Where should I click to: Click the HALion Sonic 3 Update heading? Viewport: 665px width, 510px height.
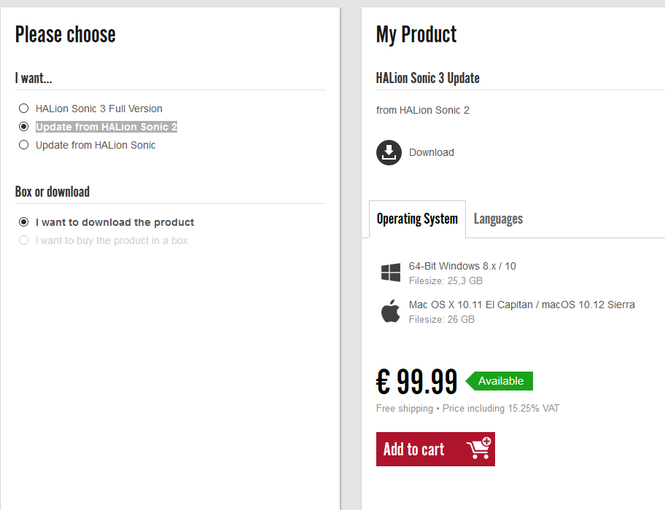coord(427,78)
